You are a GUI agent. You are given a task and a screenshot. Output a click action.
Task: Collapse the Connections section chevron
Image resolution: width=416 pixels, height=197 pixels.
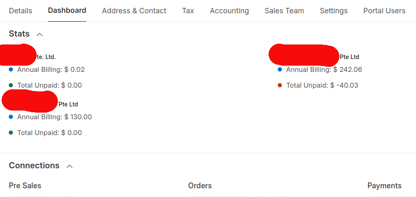70,166
